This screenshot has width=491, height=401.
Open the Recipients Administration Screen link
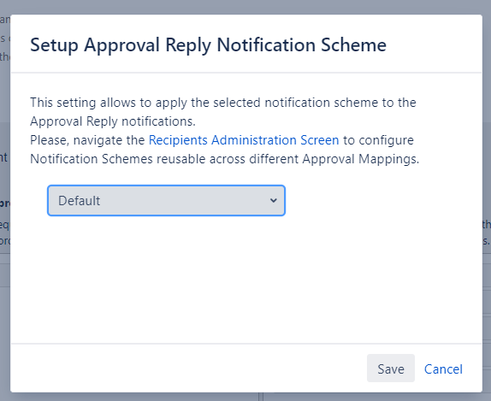244,140
